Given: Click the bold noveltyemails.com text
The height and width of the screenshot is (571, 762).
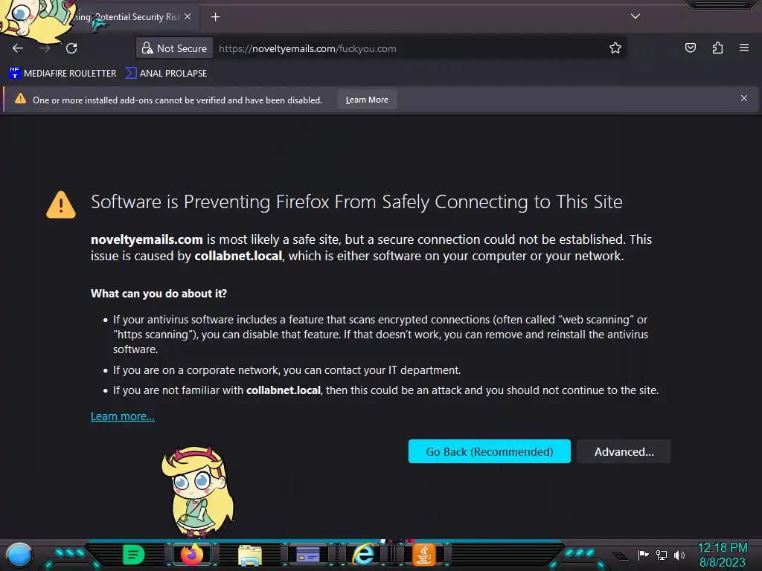Looking at the screenshot, I should pyautogui.click(x=147, y=239).
